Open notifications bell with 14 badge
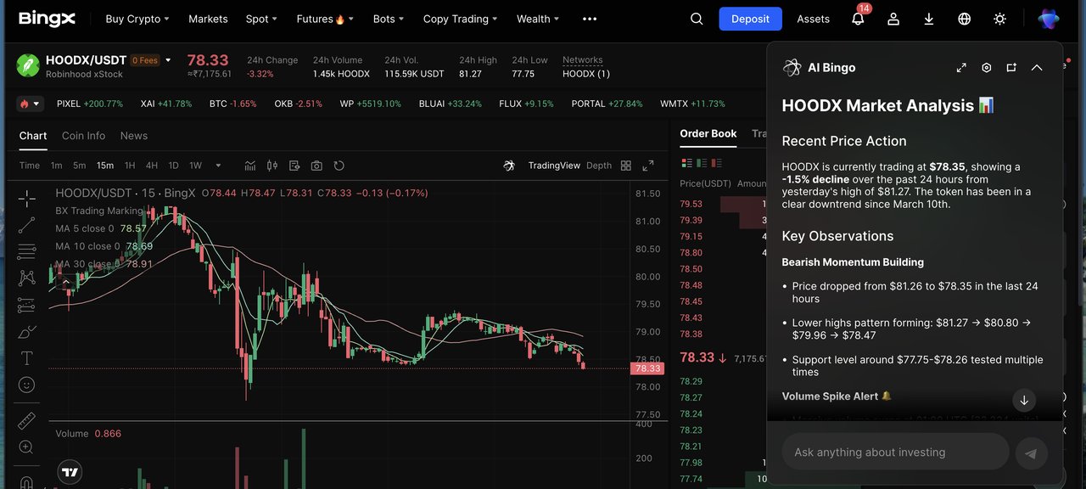 point(858,19)
